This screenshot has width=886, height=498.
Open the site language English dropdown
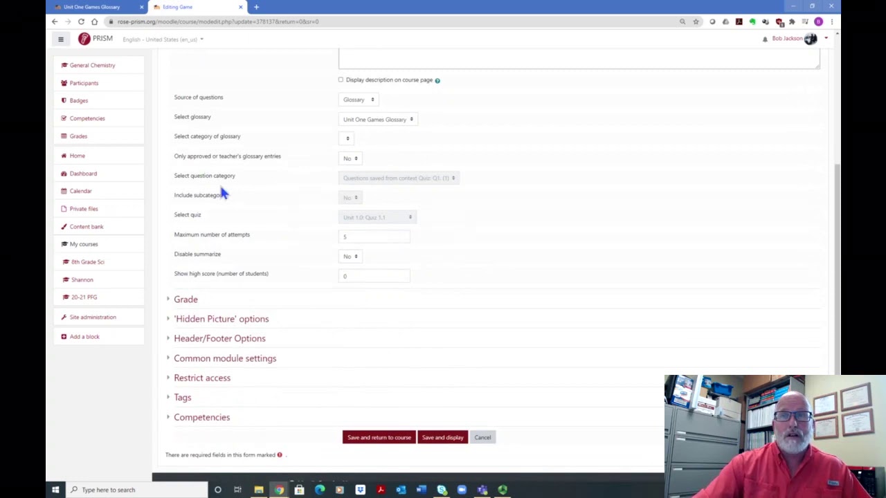pyautogui.click(x=163, y=39)
